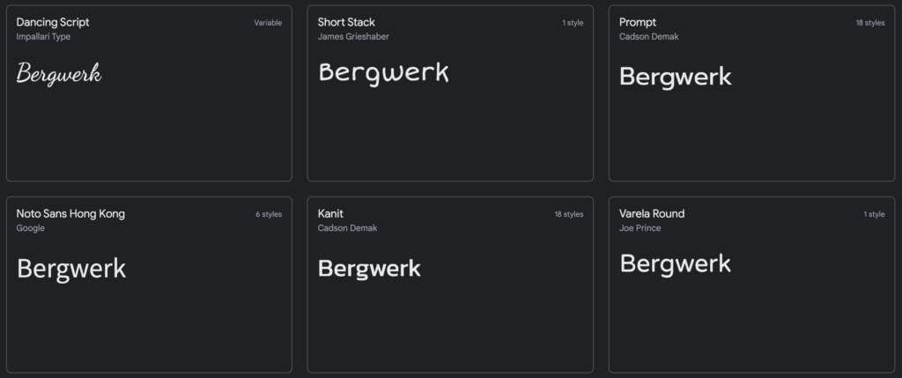
Task: Click the Noto Sans Hong Kong Bergwerk preview
Action: pos(71,268)
